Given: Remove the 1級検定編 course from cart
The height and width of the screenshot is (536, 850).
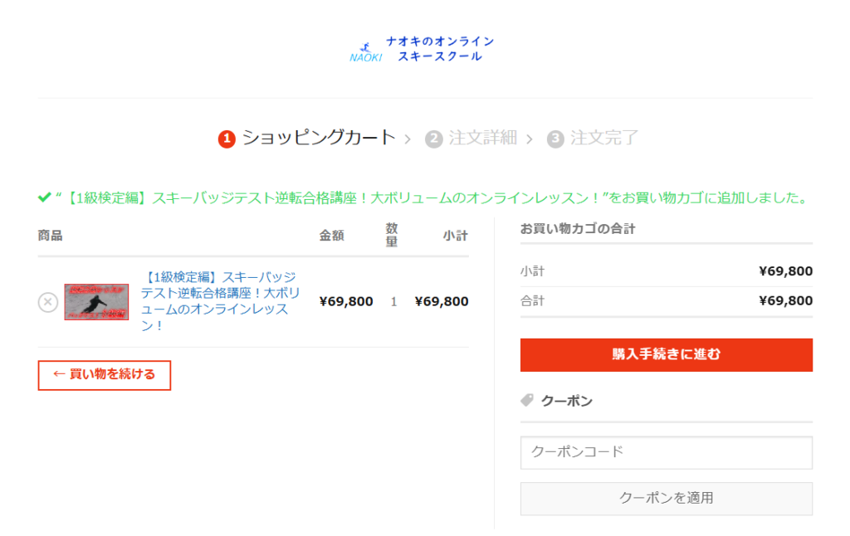Looking at the screenshot, I should click(x=48, y=302).
